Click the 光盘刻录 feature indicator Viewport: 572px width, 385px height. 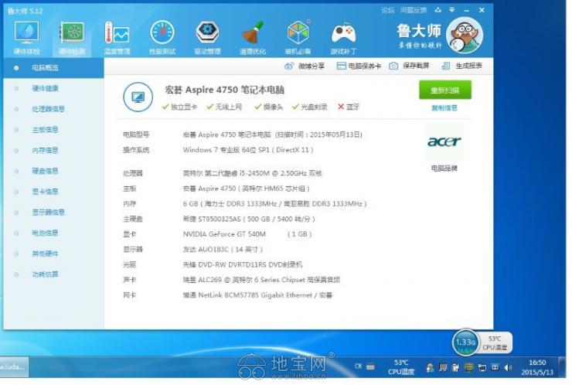pyautogui.click(x=310, y=107)
